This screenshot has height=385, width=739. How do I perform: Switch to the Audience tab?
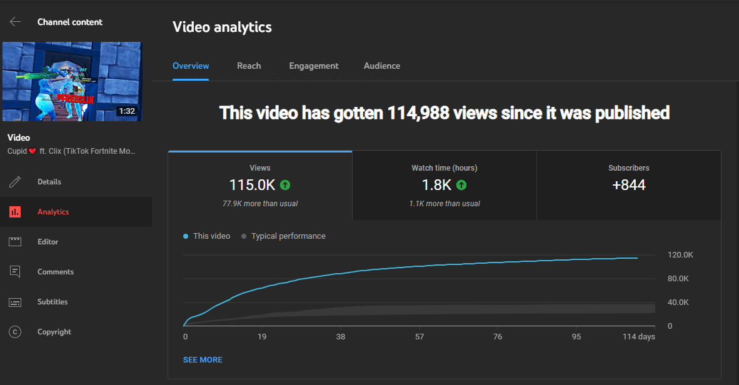pos(382,66)
